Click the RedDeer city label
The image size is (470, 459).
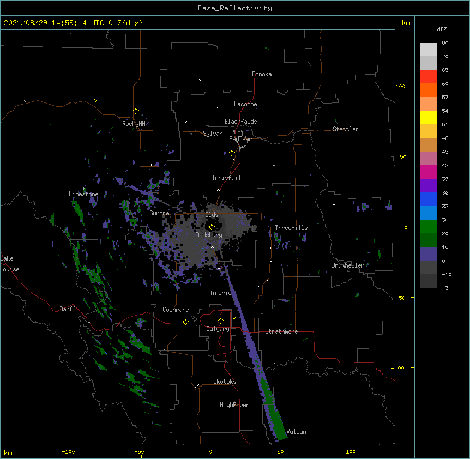tap(240, 139)
